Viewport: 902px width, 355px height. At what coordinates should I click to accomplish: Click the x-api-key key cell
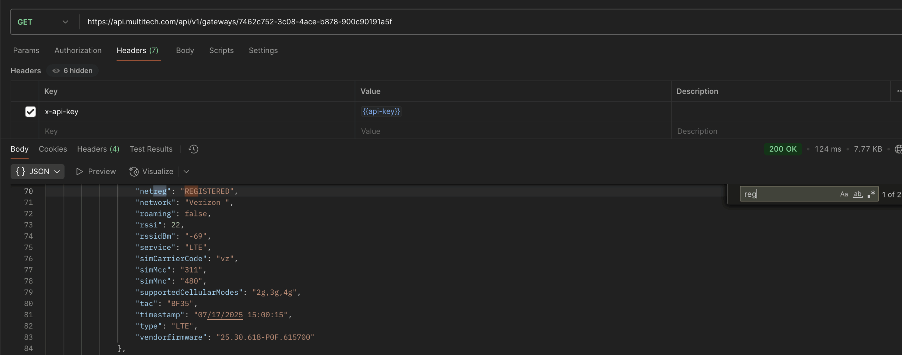(x=197, y=112)
